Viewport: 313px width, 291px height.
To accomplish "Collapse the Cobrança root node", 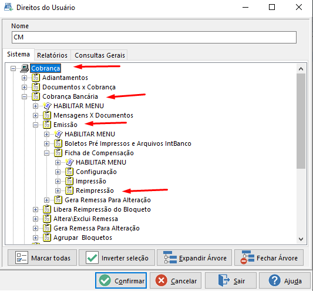I will 13,69.
